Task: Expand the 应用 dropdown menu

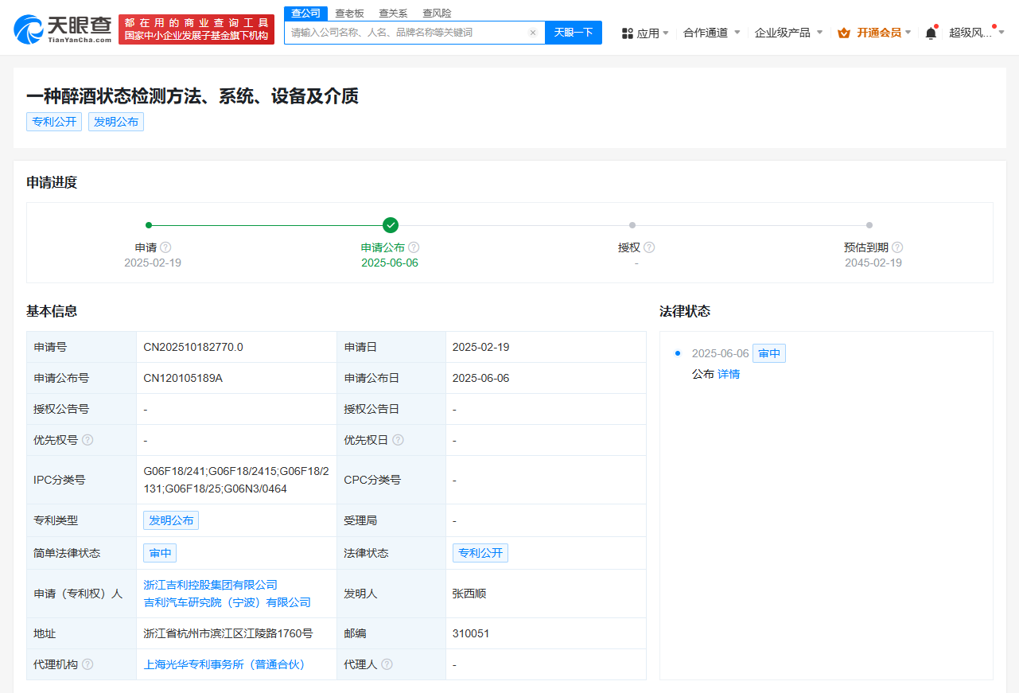Action: pyautogui.click(x=645, y=33)
